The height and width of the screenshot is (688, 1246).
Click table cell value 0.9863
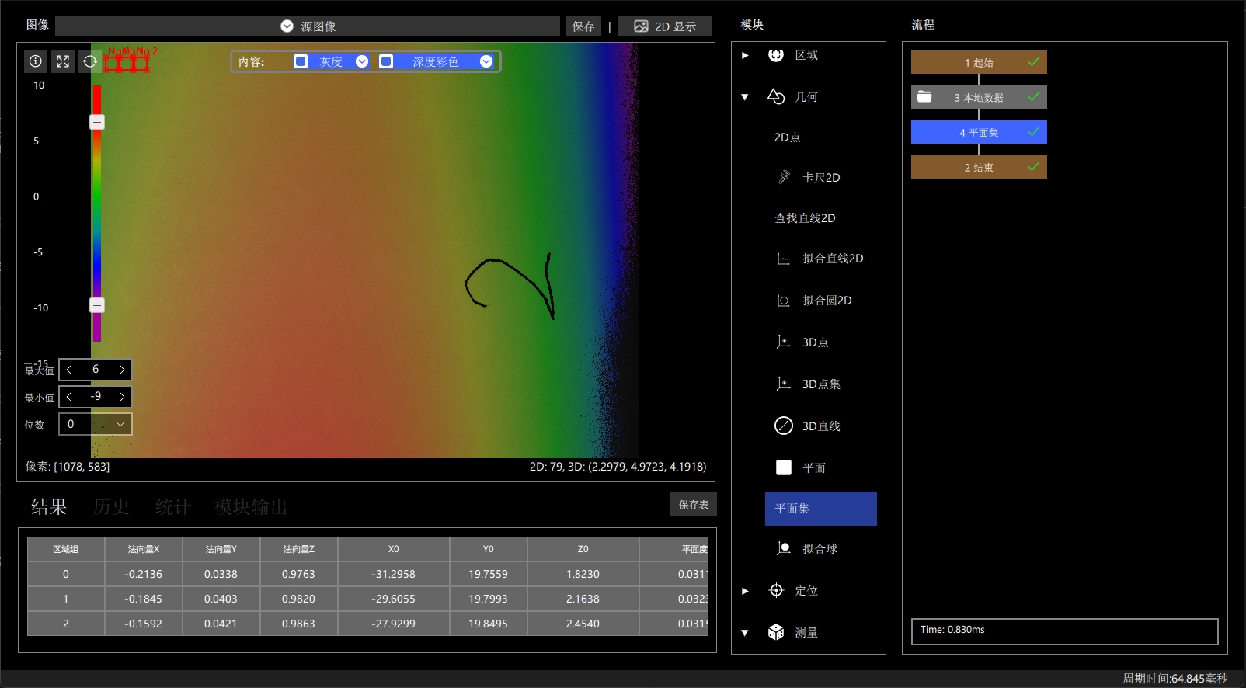pyautogui.click(x=299, y=624)
